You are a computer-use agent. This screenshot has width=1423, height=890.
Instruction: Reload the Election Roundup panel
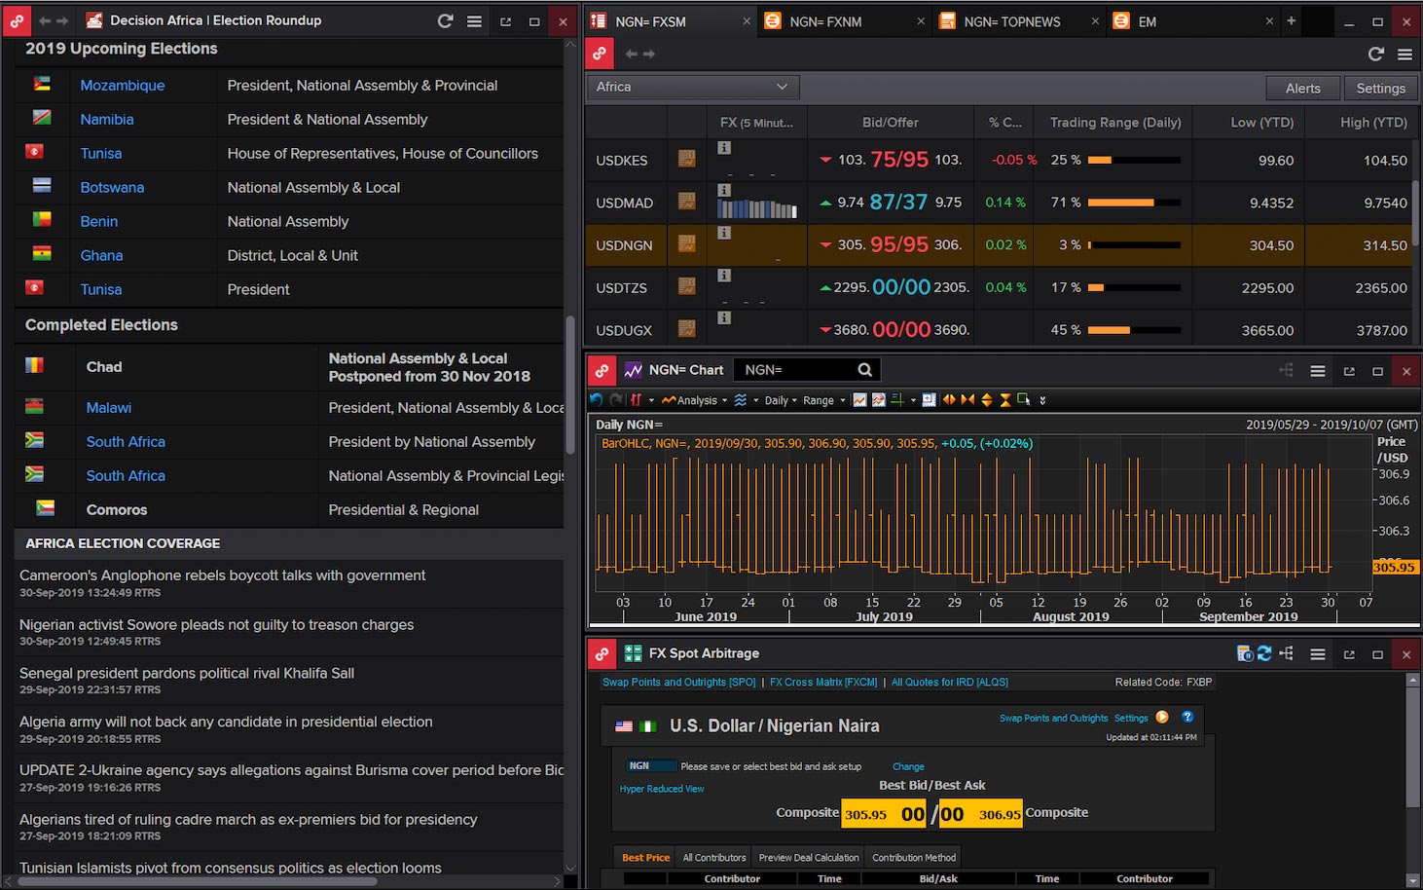click(x=445, y=20)
